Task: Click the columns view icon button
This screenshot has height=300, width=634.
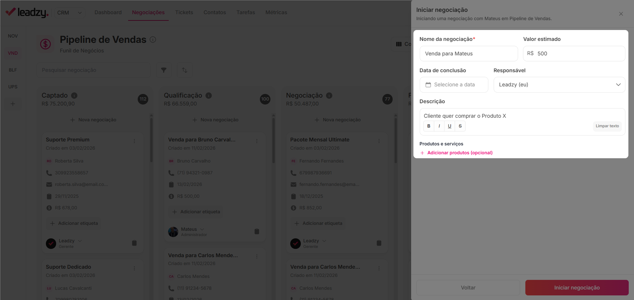Action: pos(399,44)
